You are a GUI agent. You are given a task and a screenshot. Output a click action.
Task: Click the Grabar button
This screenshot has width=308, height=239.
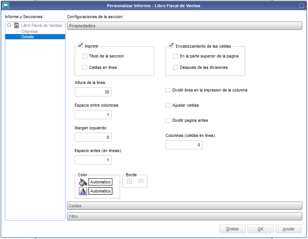click(x=233, y=229)
